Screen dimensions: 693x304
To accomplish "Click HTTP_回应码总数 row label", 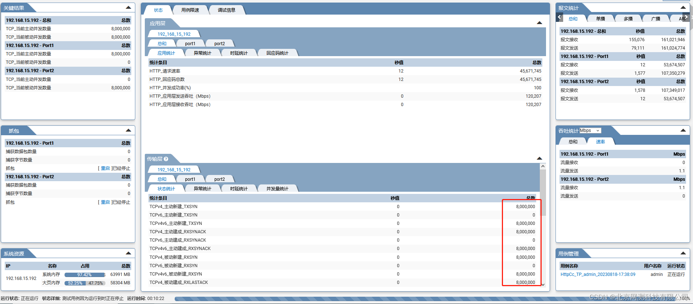I will (167, 79).
